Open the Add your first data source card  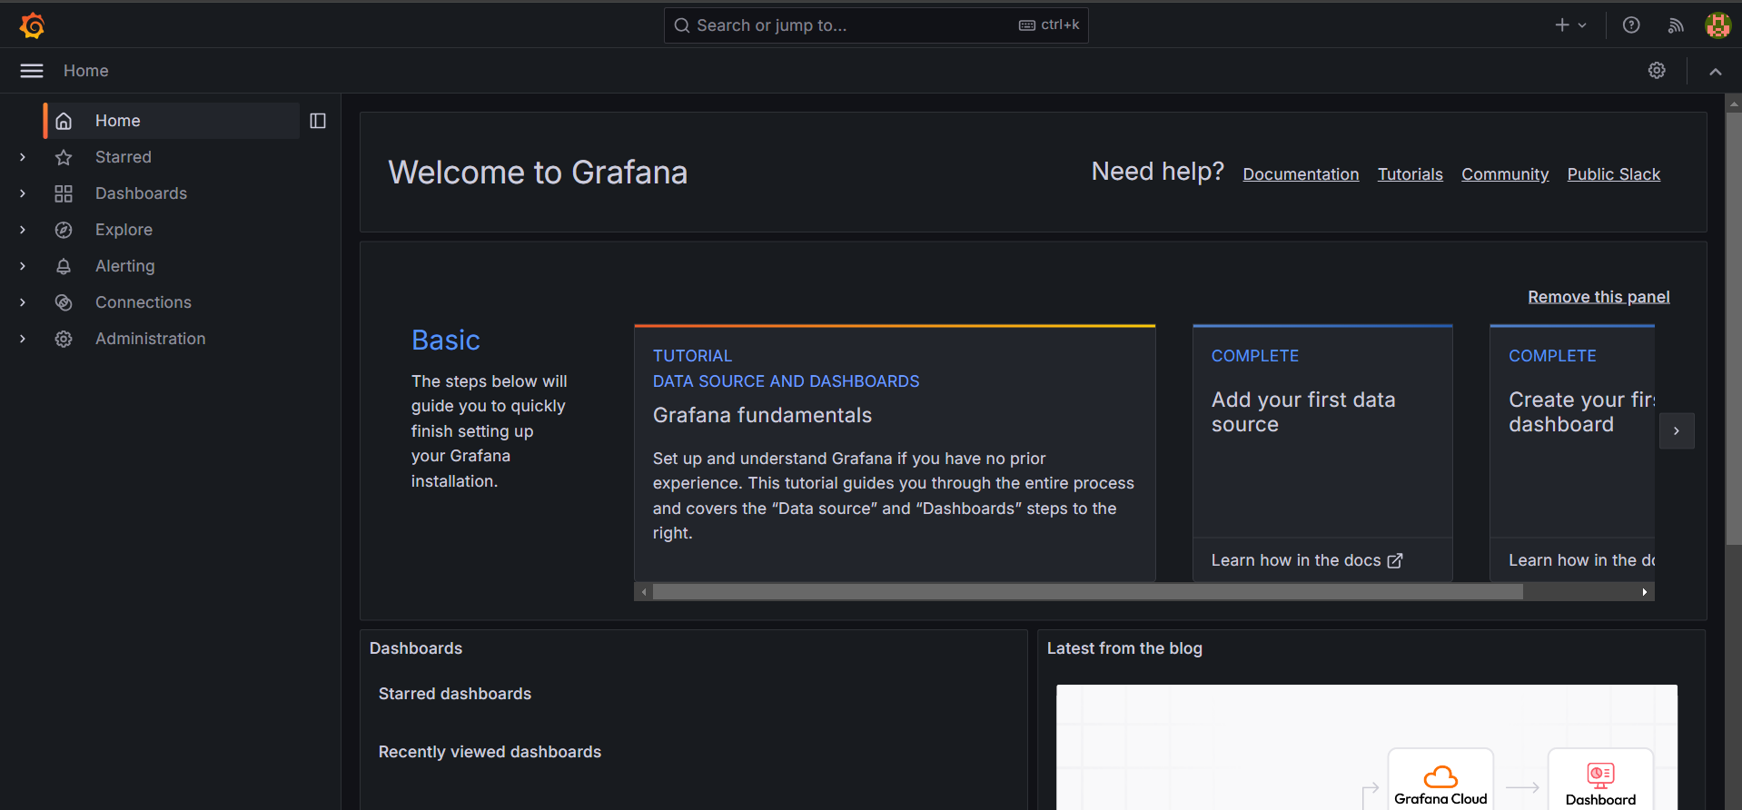1322,453
